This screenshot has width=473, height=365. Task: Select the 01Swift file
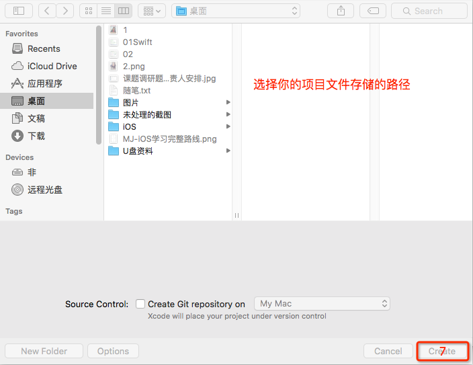coord(169,42)
